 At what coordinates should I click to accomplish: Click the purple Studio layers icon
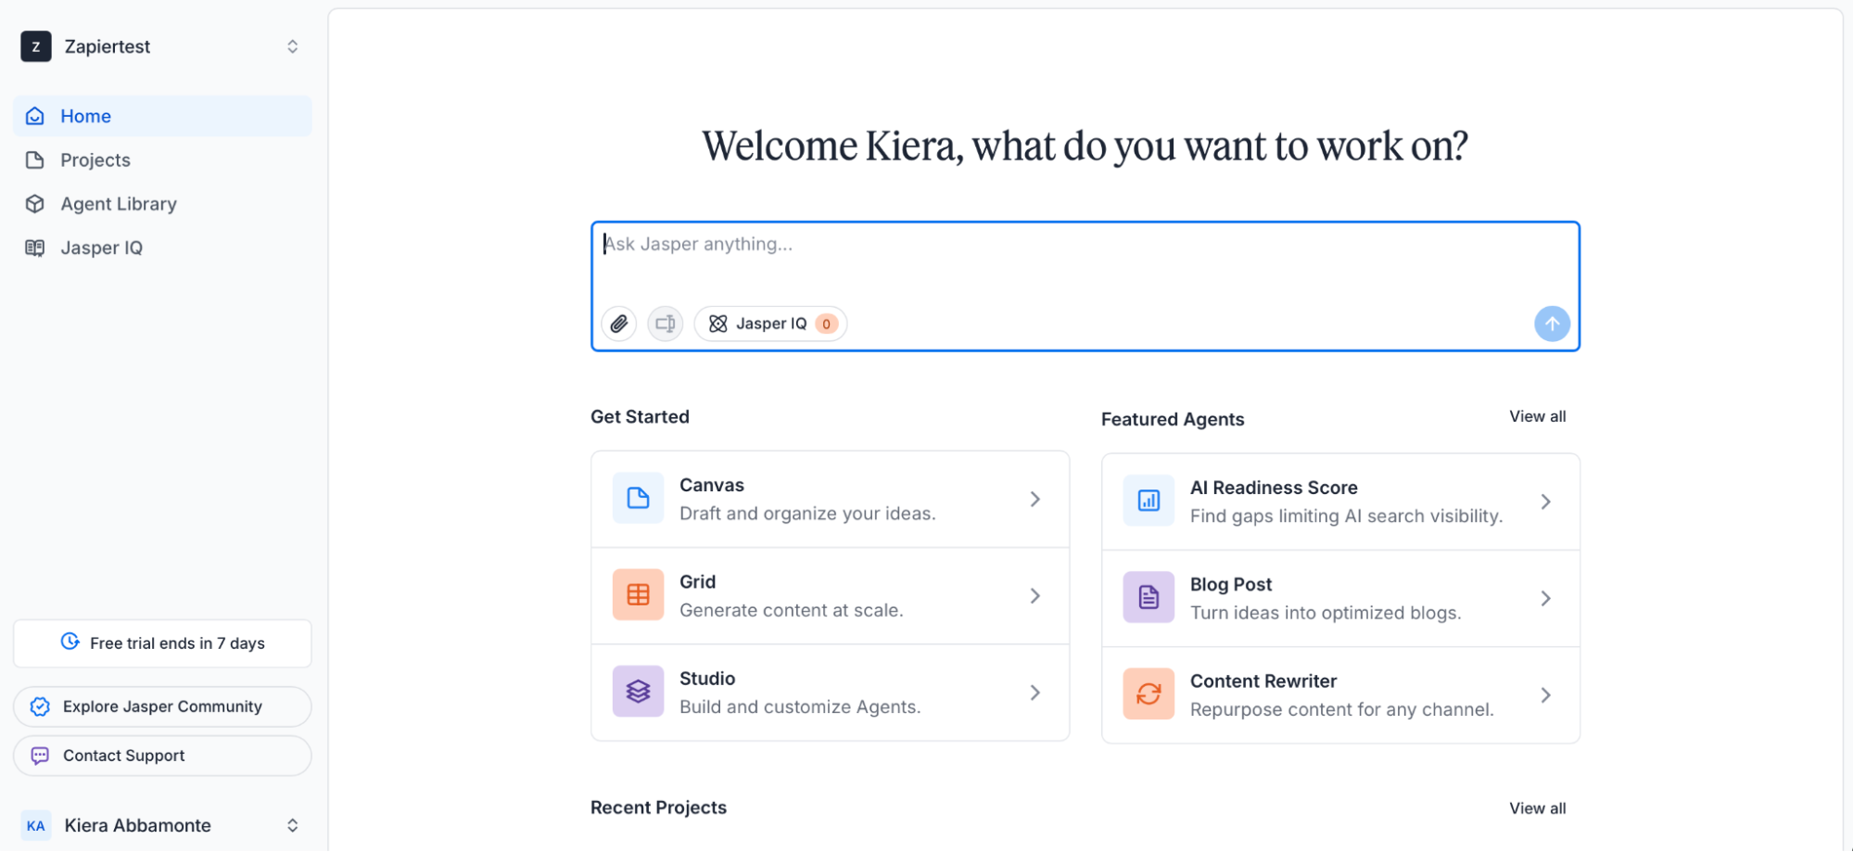click(x=638, y=691)
